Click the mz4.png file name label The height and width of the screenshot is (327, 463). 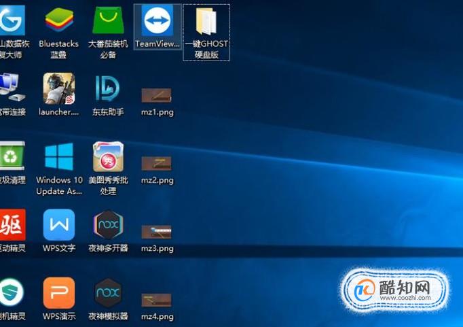pyautogui.click(x=158, y=317)
